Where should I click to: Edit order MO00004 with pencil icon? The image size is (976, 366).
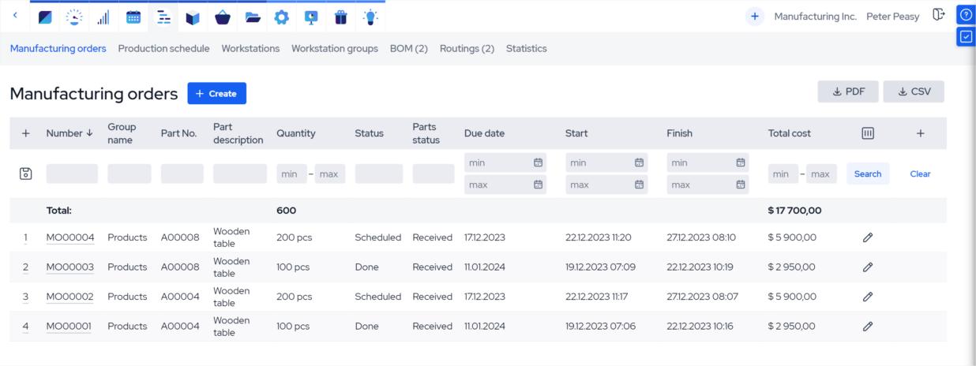point(867,237)
